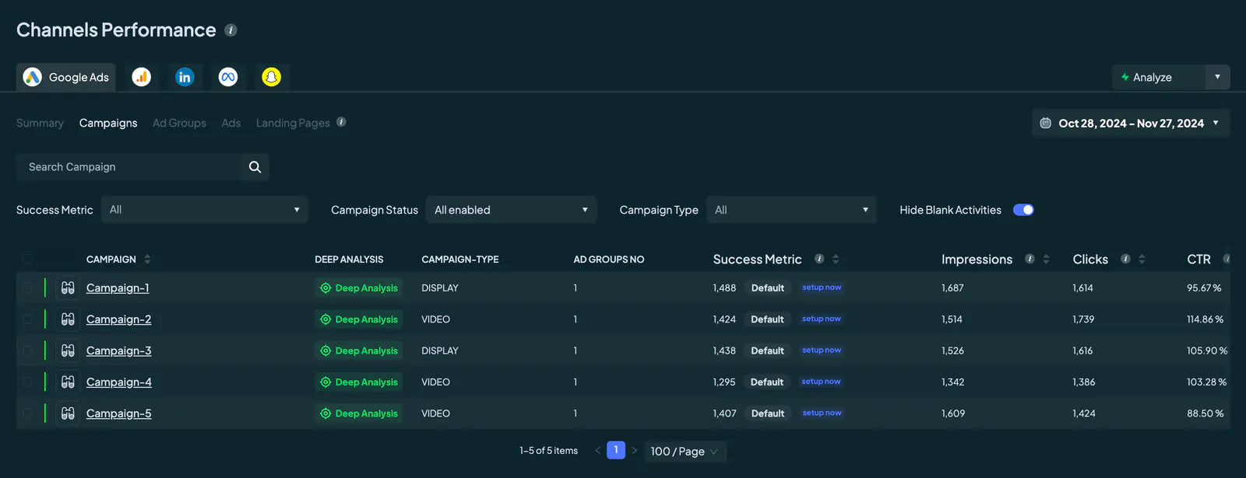The width and height of the screenshot is (1246, 478).
Task: Select the checkbox for Campaign-1
Action: pos(27,288)
